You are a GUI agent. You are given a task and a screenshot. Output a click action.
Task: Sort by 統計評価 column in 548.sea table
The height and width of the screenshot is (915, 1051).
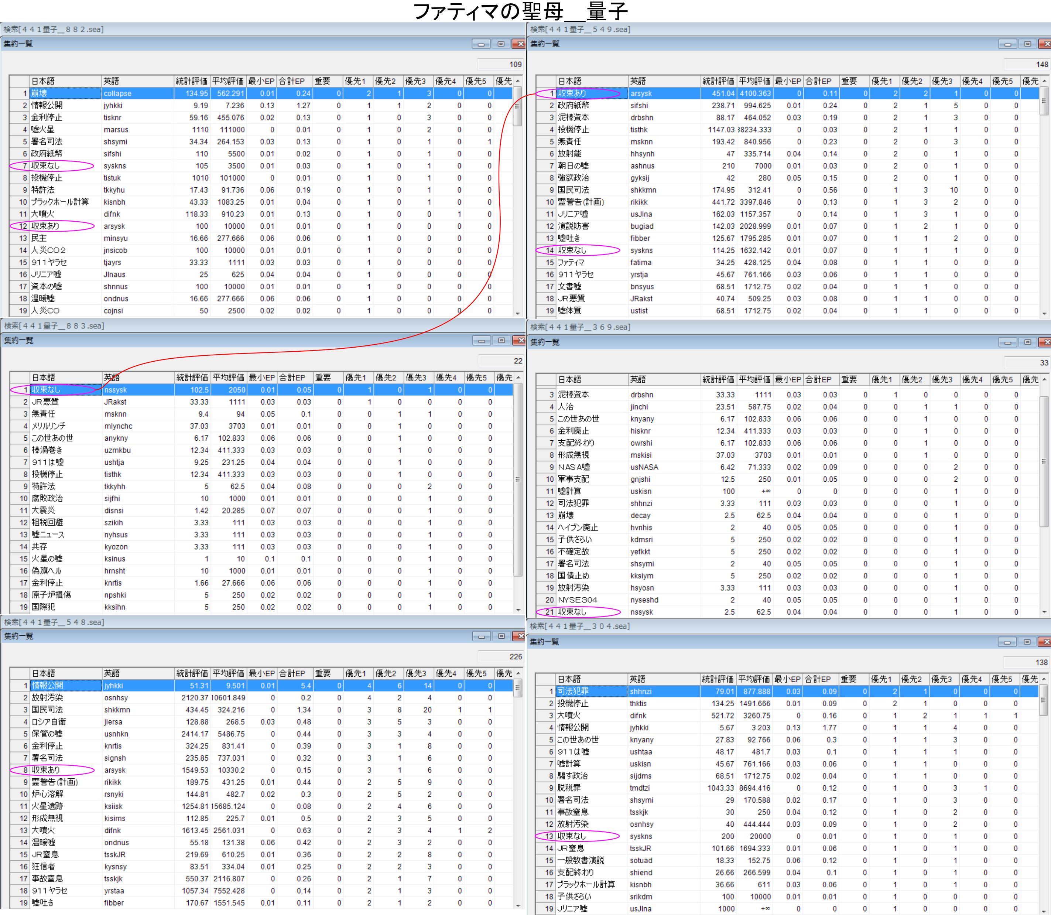(x=192, y=673)
